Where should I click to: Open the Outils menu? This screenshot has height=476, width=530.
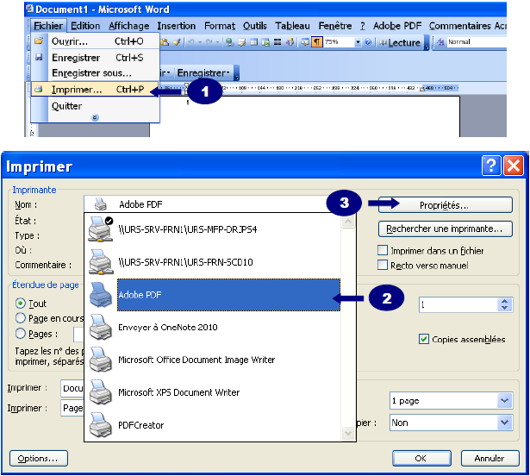tap(255, 26)
